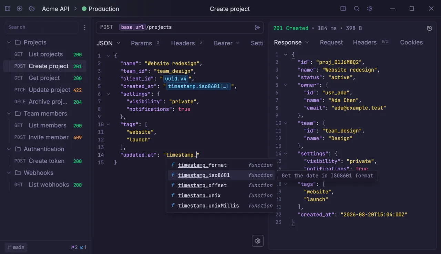Open the Invite member request
The height and width of the screenshot is (254, 441).
click(x=45, y=137)
